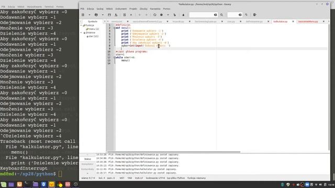Click 'kodowanie: UTF-8' in status bar

tap(155, 178)
